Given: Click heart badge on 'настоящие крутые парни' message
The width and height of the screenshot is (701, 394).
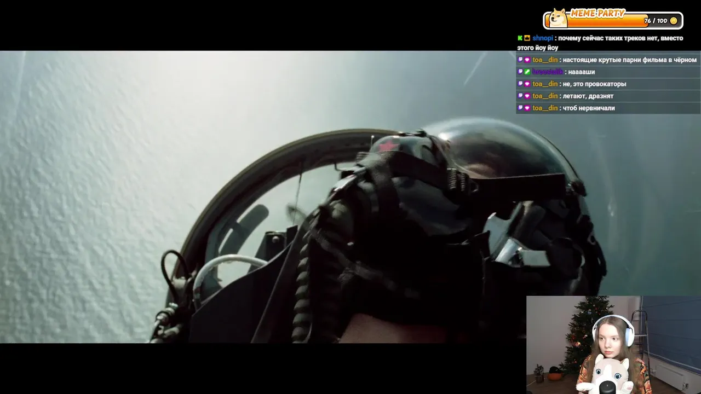Looking at the screenshot, I should pos(527,60).
